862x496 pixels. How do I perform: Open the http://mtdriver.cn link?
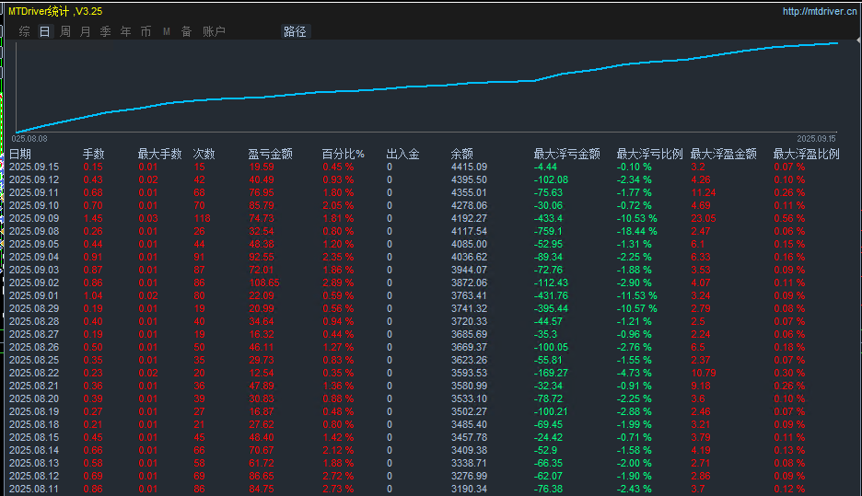(819, 11)
